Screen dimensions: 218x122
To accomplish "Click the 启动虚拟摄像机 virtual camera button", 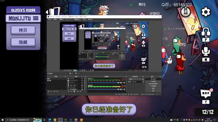I will (153, 84).
